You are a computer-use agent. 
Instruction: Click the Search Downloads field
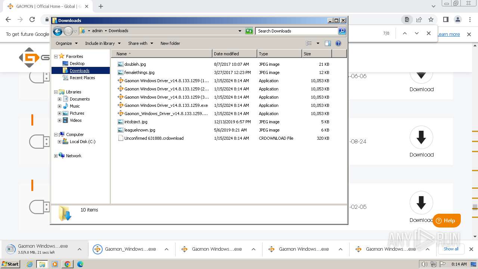pyautogui.click(x=297, y=31)
